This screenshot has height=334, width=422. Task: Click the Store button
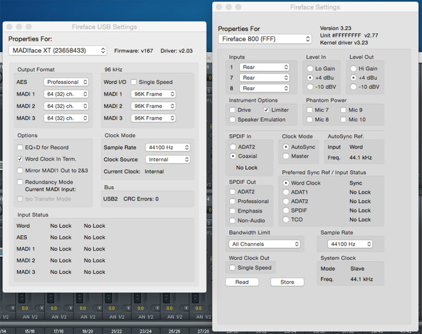[x=287, y=282]
